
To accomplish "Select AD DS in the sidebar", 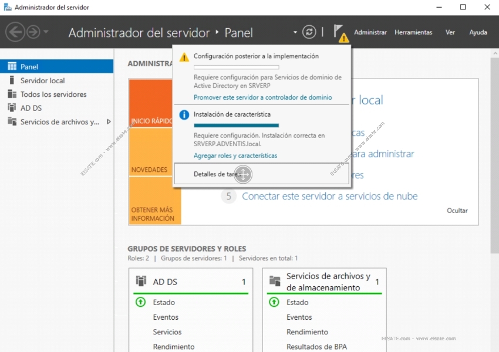I will 56,108.
